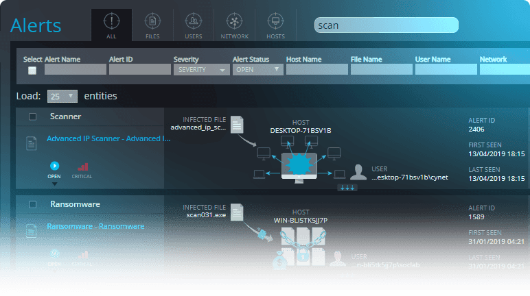
Task: Click the user icon for cynet user
Action: (358, 172)
